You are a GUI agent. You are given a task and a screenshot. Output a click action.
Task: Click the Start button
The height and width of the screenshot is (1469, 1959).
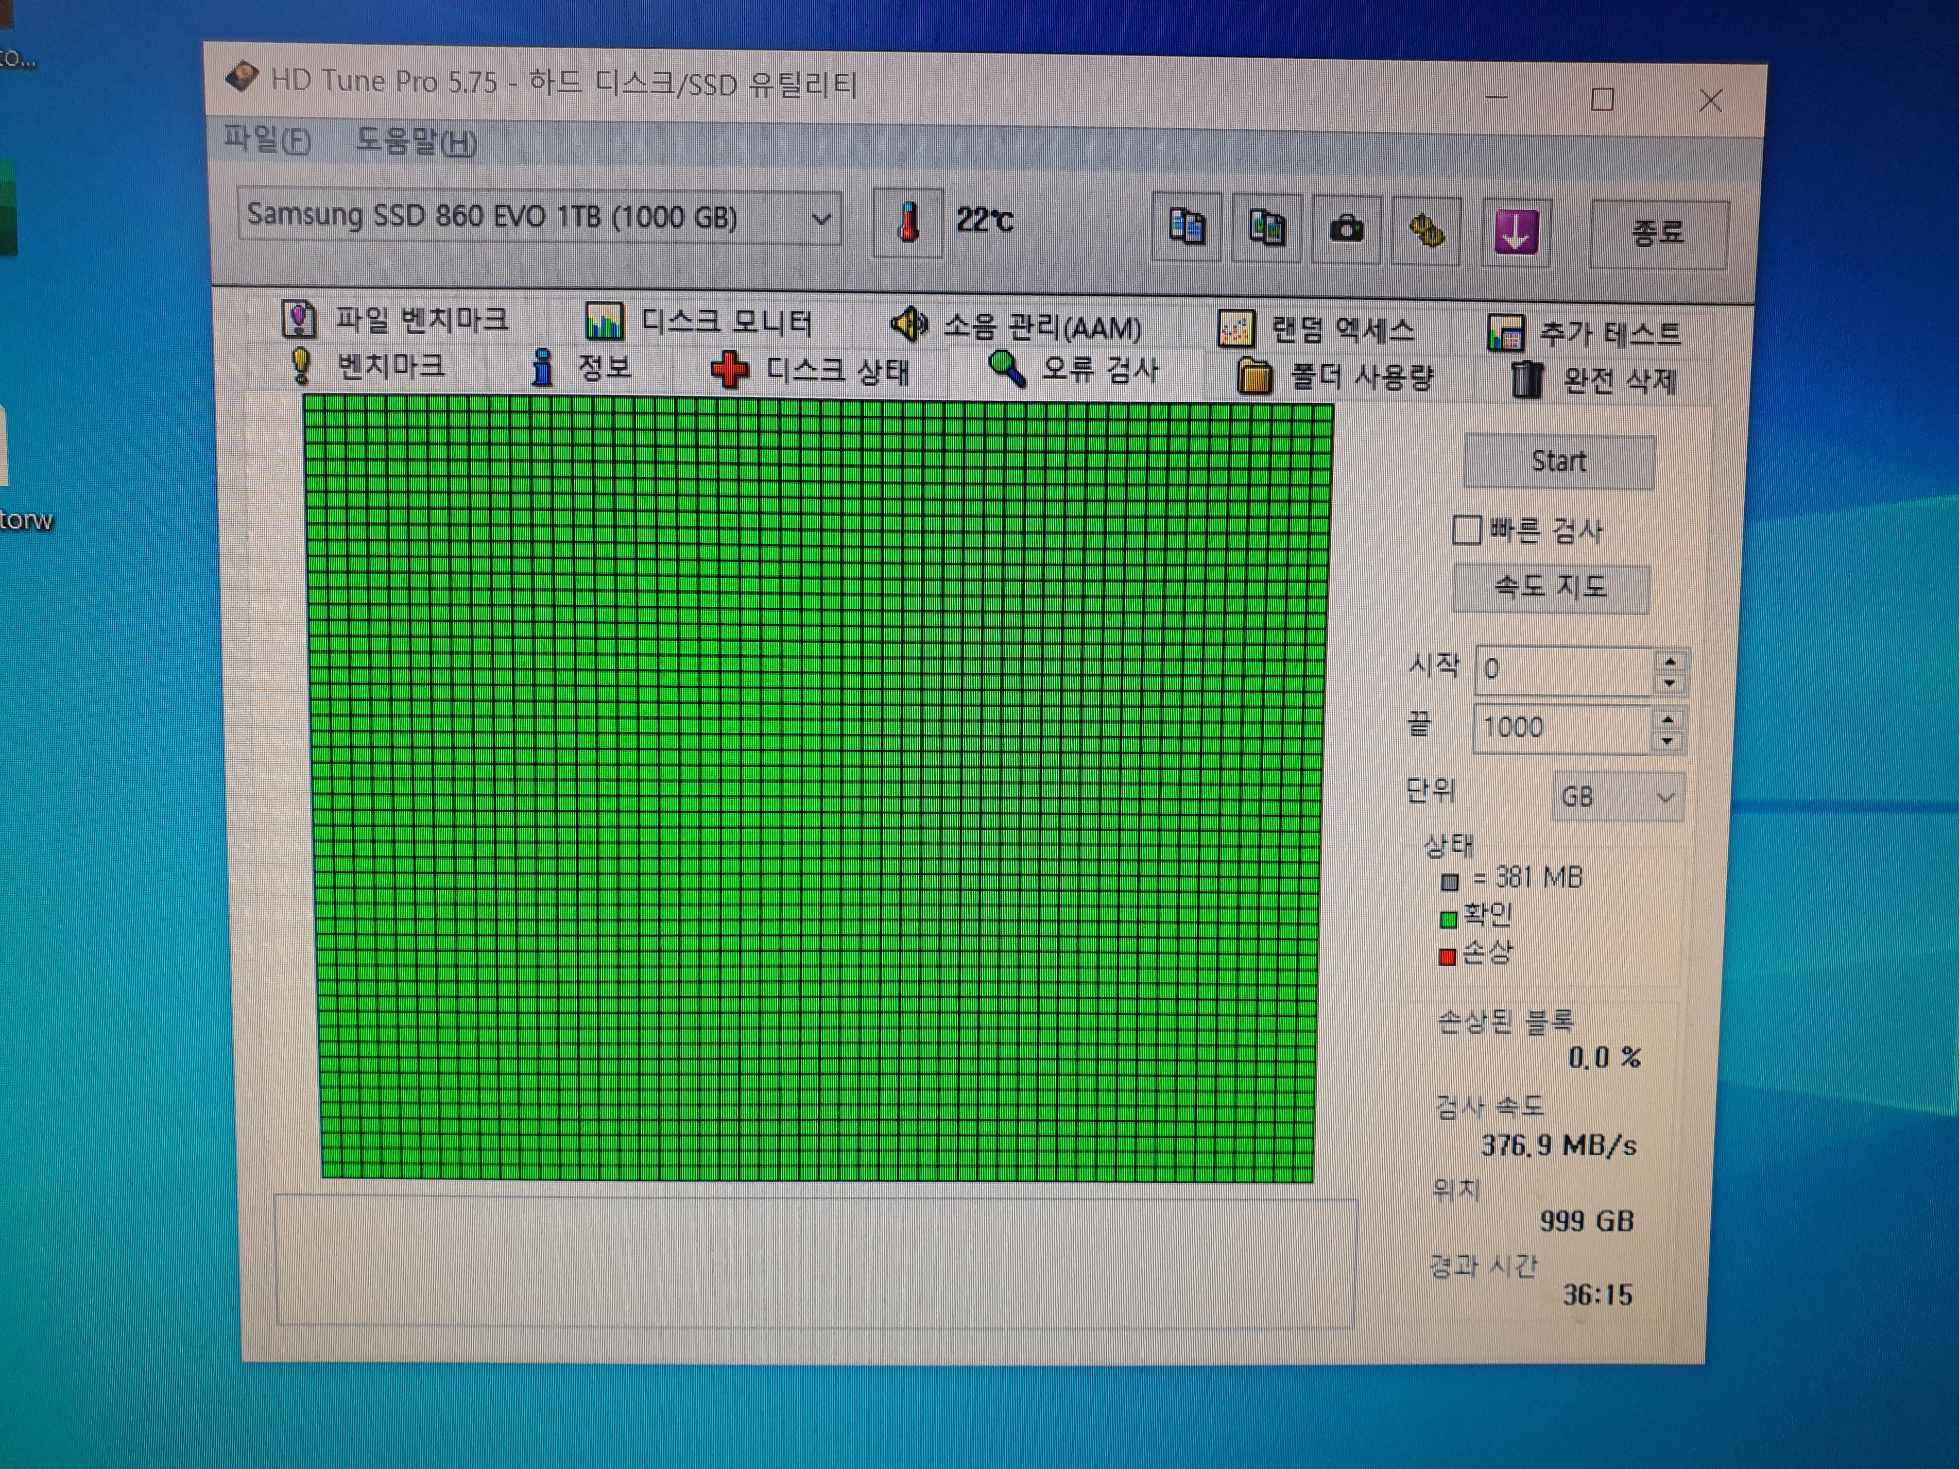click(1559, 461)
